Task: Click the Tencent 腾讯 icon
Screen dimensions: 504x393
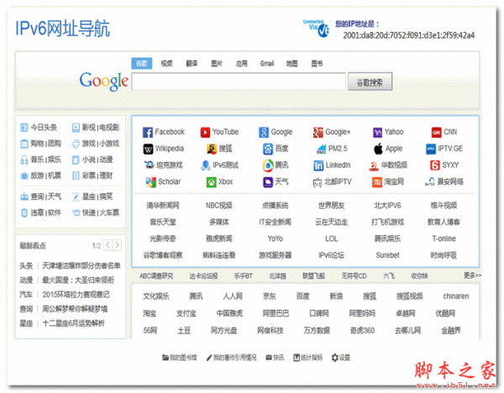Action: pos(268,165)
